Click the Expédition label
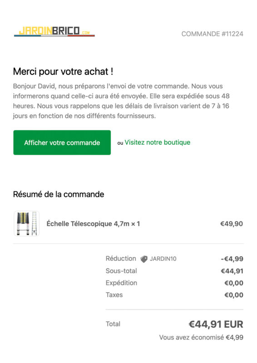Viewport: 257px width, 363px height. point(121,283)
